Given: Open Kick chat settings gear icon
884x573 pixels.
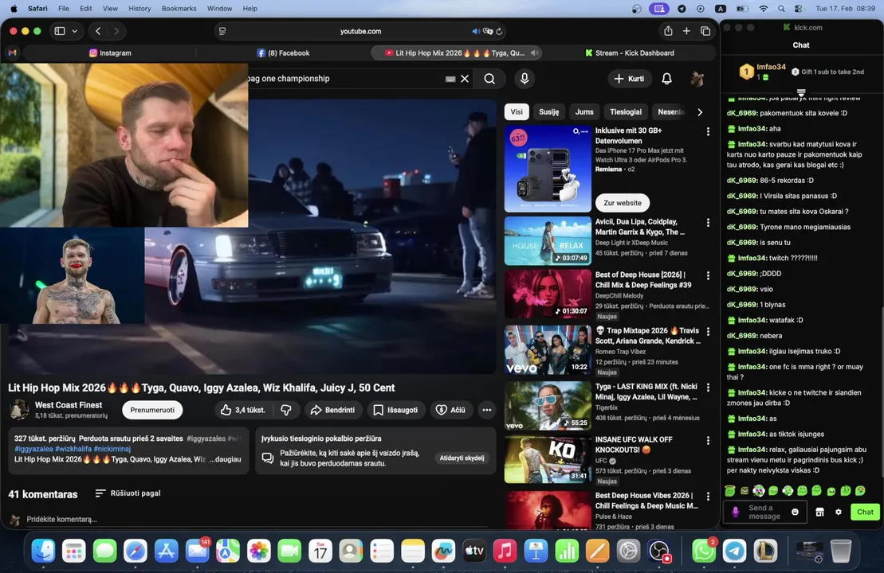Looking at the screenshot, I should pos(839,512).
